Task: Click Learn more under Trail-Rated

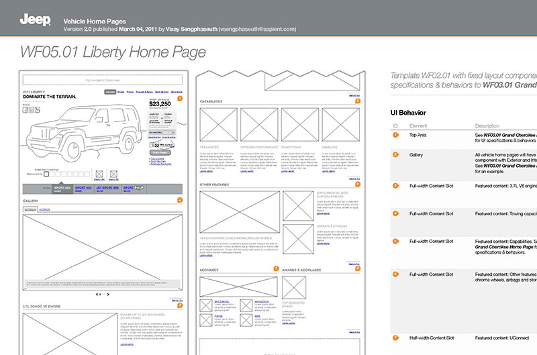Action: click(x=206, y=171)
